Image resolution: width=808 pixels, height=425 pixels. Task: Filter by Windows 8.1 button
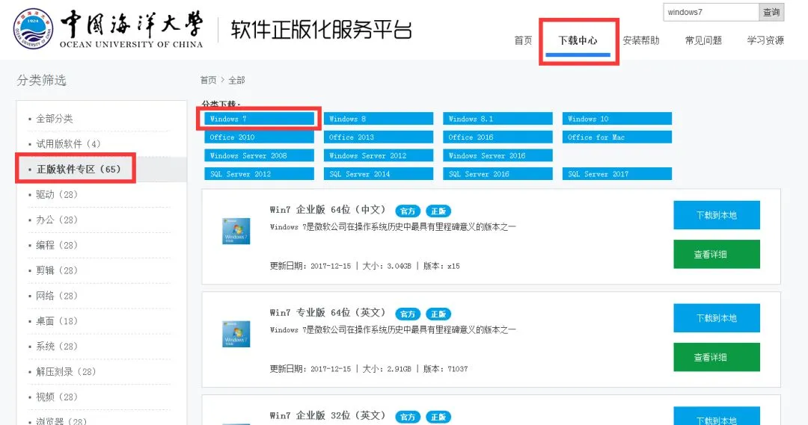498,119
